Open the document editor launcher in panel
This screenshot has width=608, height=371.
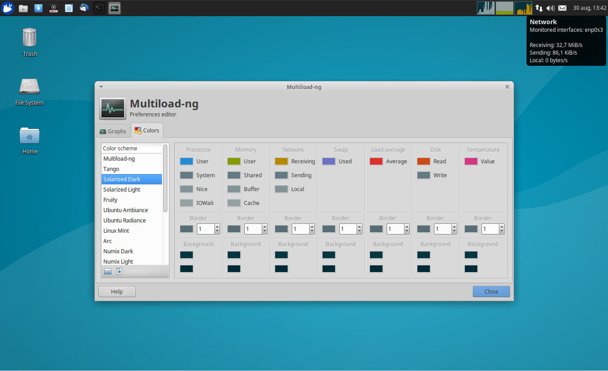69,8
